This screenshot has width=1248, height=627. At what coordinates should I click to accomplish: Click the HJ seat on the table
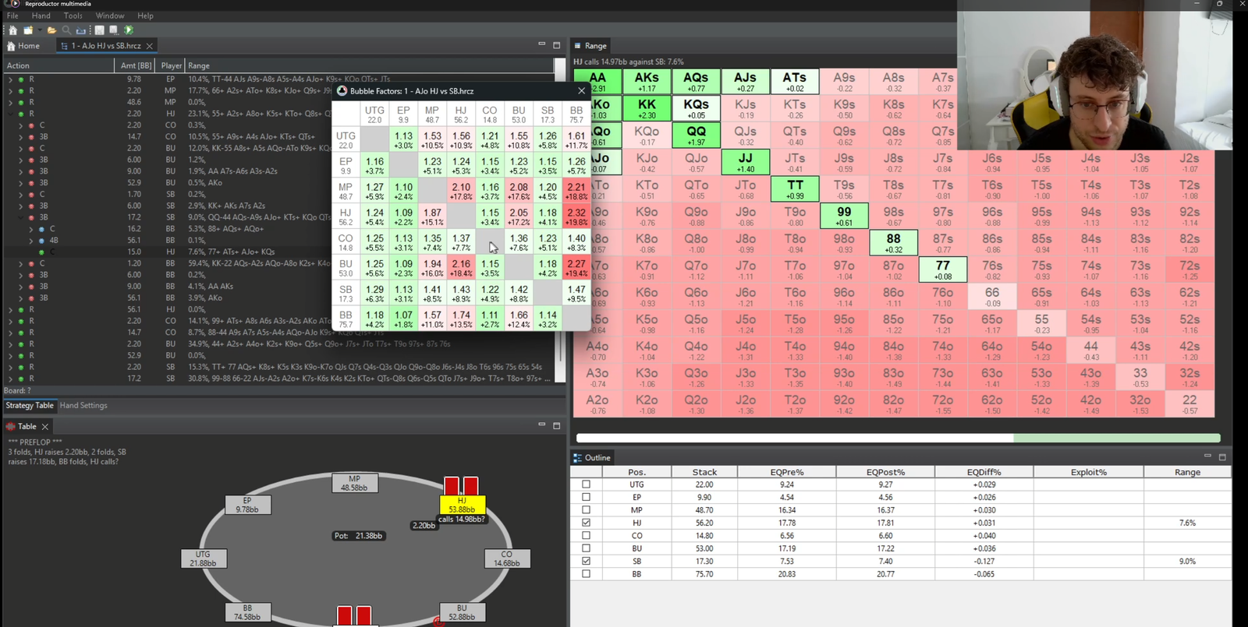(462, 505)
